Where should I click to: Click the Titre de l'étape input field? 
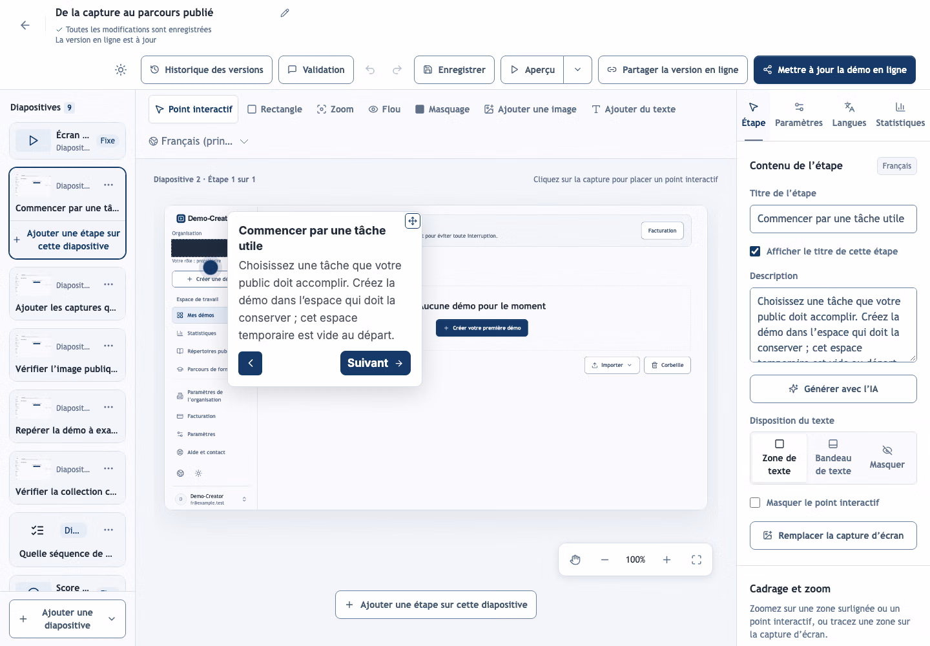(x=833, y=219)
